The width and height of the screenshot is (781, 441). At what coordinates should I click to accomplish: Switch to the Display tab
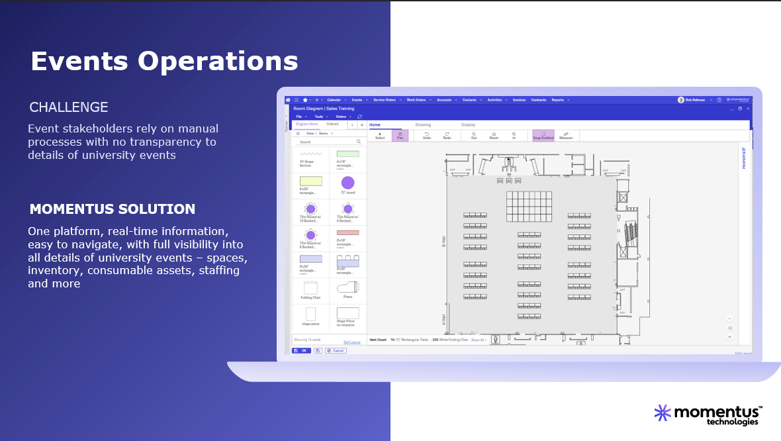tap(468, 124)
